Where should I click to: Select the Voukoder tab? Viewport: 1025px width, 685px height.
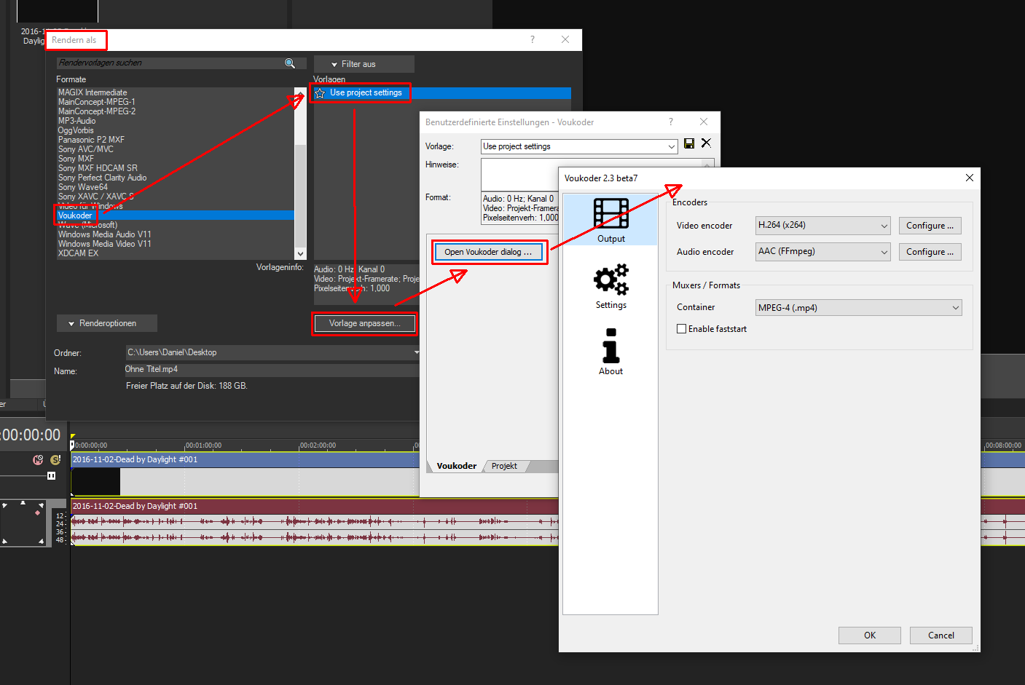coord(457,466)
